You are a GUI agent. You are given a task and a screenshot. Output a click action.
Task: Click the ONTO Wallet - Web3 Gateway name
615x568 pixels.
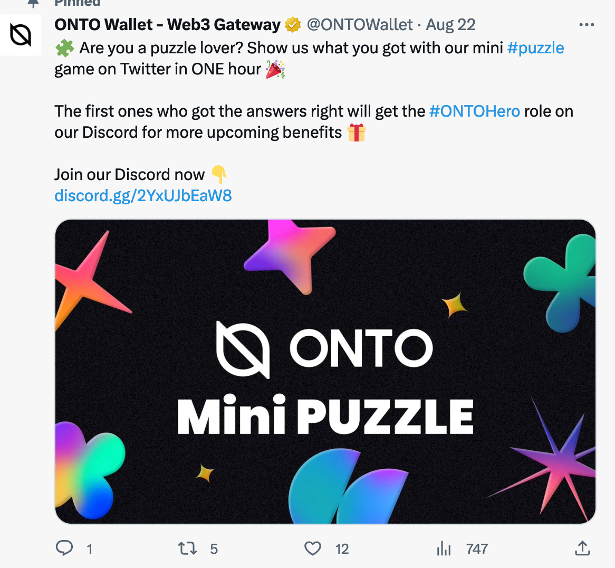(167, 25)
